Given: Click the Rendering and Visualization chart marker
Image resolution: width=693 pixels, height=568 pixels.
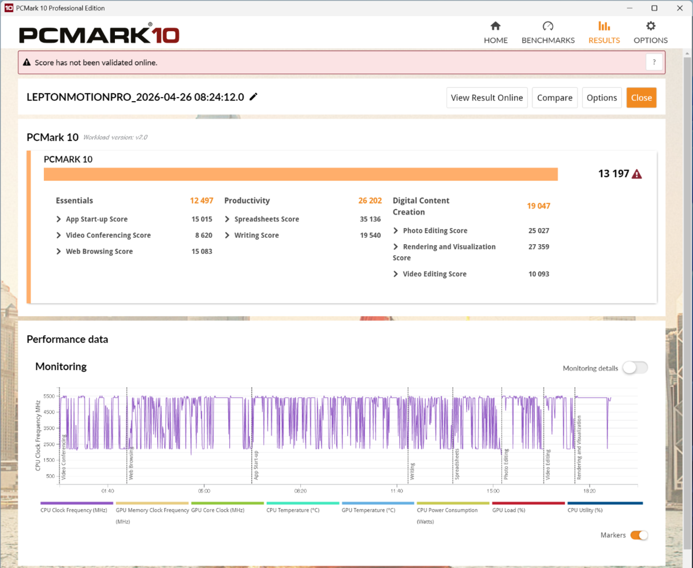Looking at the screenshot, I should (x=579, y=448).
